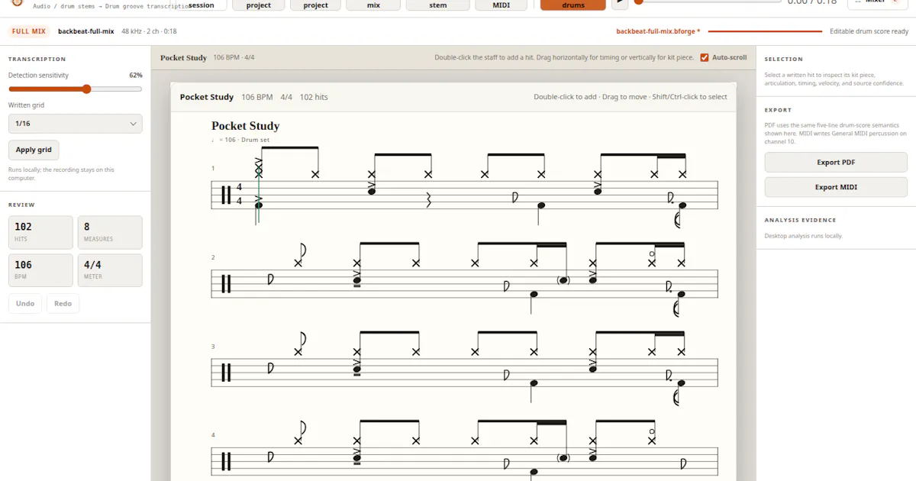Screen dimensions: 916x481
Task: Click the 'Editable drum score ready' status text
Action: [x=869, y=31]
